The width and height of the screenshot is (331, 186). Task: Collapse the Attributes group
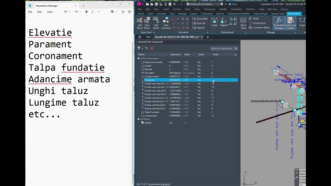click(x=139, y=119)
